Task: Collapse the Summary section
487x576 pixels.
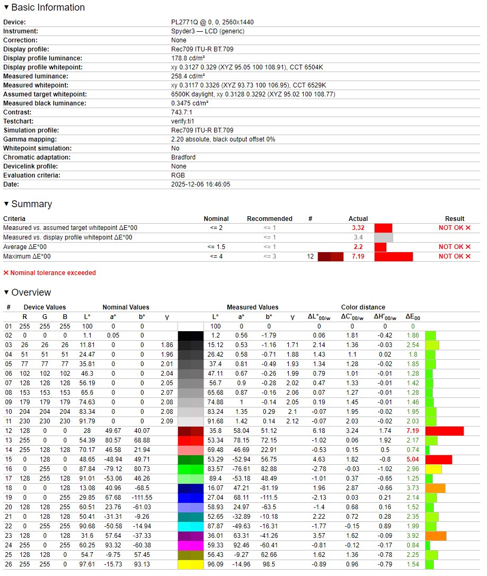Action: point(6,205)
